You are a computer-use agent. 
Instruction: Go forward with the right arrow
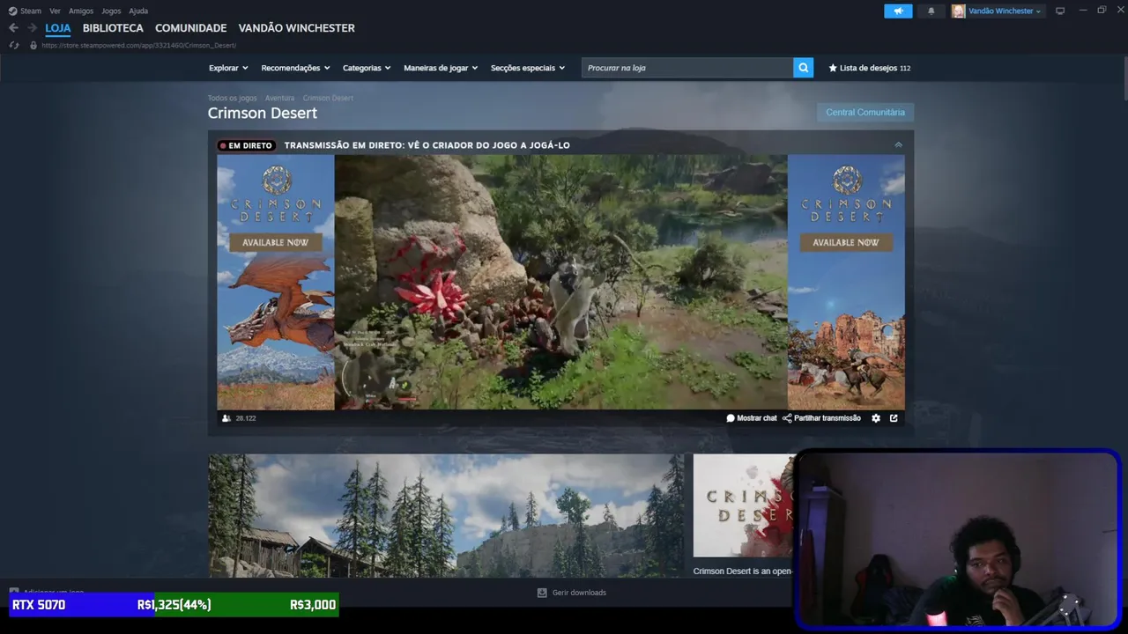[x=32, y=28]
